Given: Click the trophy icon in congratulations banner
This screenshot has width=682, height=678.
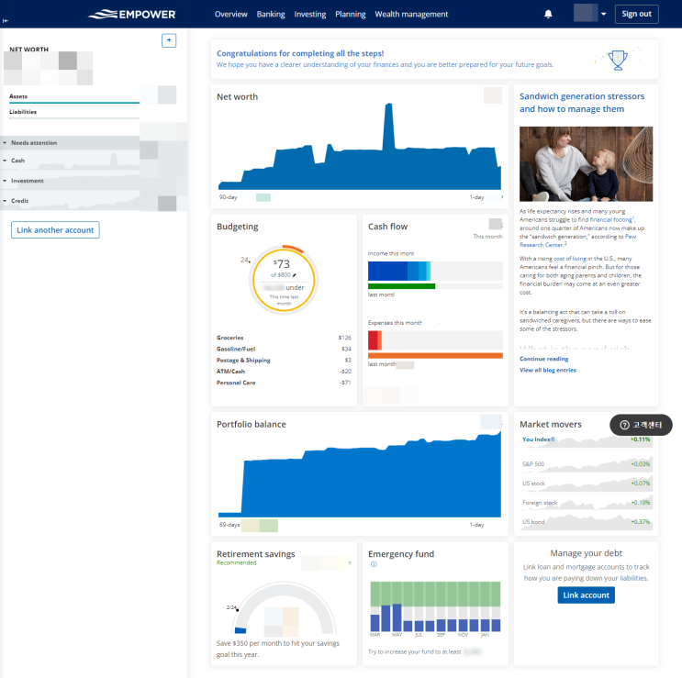Looking at the screenshot, I should click(x=618, y=60).
